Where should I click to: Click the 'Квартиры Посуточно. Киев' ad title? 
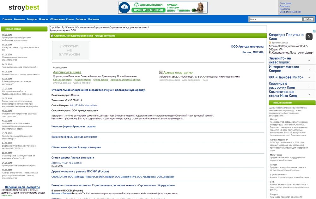[x=286, y=37]
